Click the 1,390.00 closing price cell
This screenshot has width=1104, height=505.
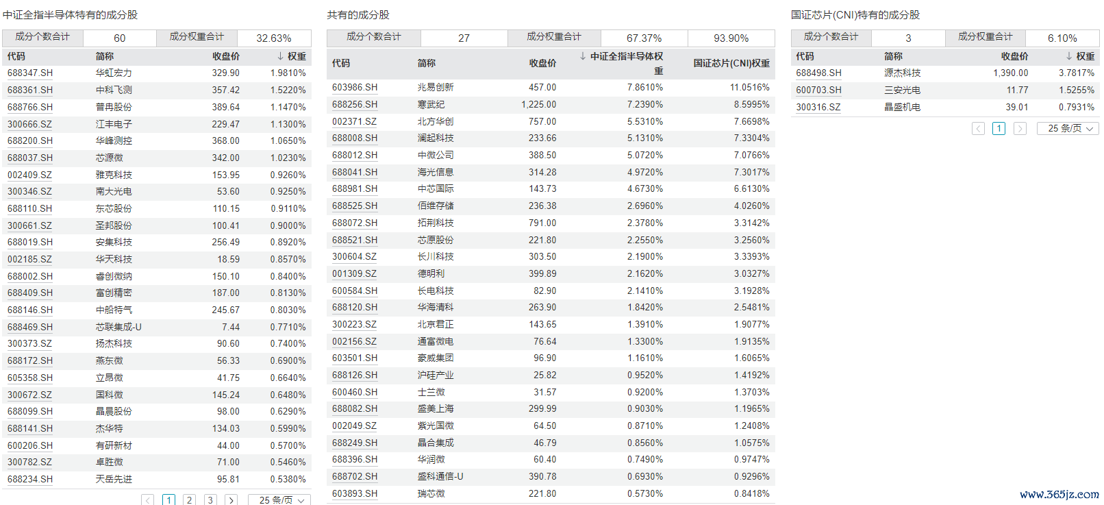coord(1011,73)
